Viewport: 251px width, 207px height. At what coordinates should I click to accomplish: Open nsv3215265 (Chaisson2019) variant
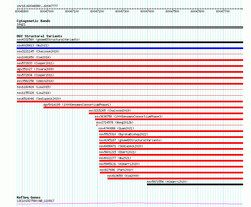[110, 111]
